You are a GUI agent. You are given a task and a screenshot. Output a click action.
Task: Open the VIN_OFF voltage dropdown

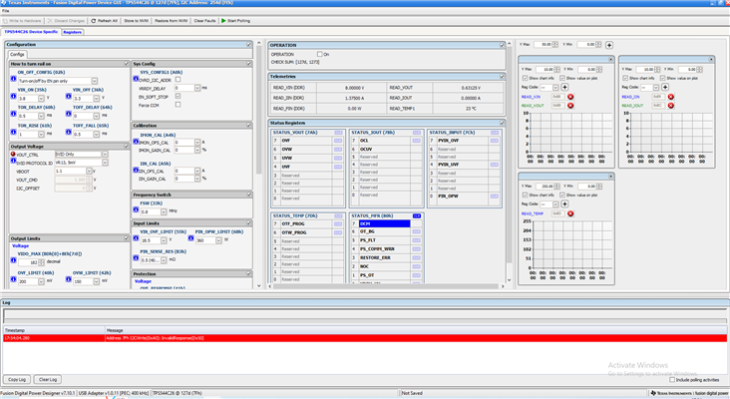[96, 98]
